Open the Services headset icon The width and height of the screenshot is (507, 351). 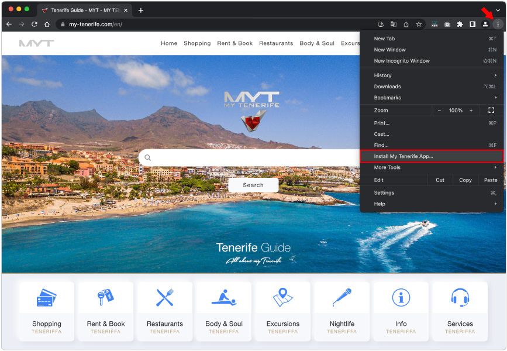click(460, 297)
